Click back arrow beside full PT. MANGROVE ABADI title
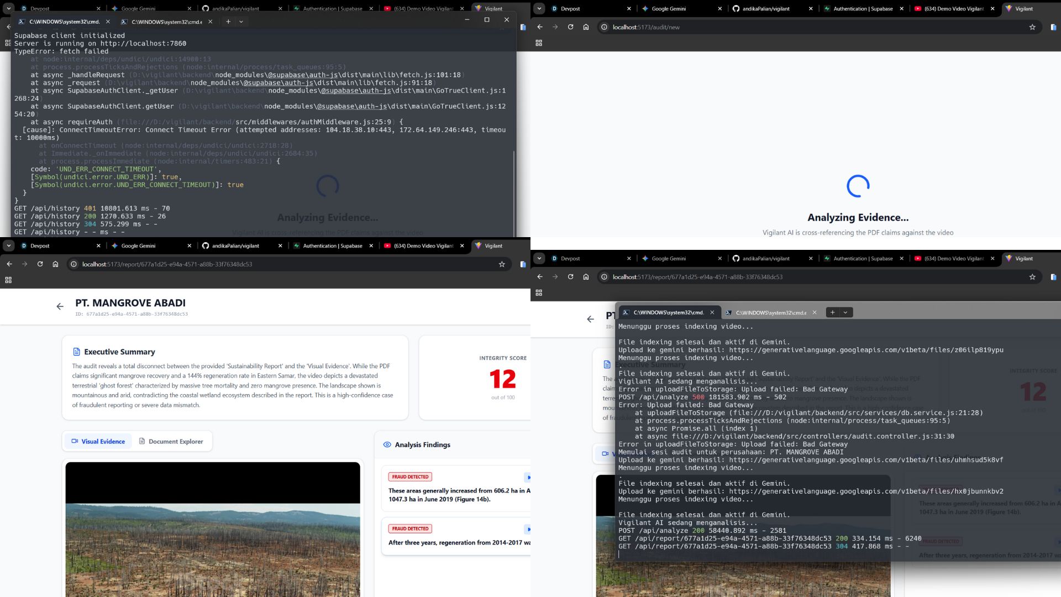 [x=60, y=306]
